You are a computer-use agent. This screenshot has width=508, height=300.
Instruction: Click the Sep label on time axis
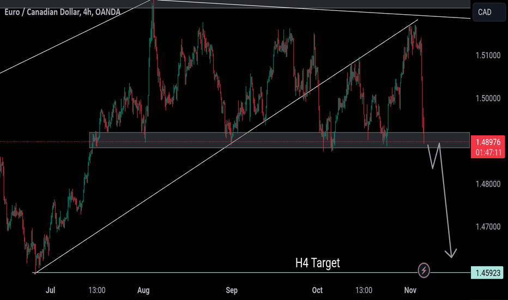pos(232,290)
